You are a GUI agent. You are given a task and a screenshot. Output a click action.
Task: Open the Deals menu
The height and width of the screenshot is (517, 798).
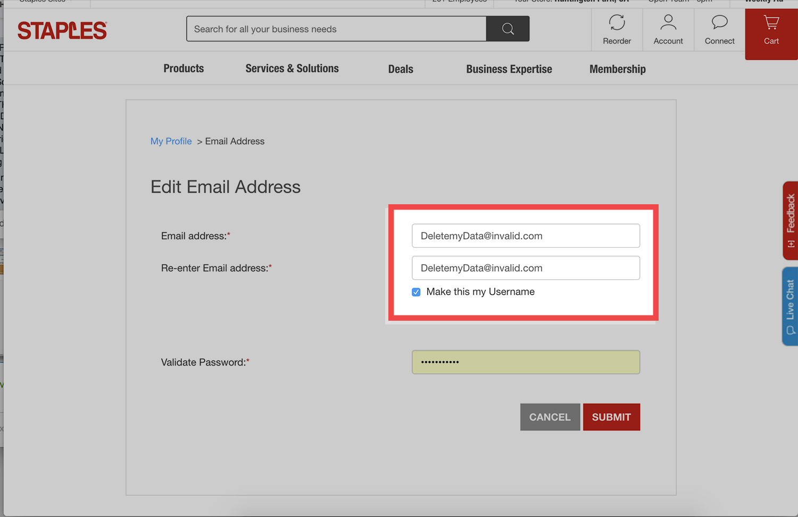click(401, 69)
